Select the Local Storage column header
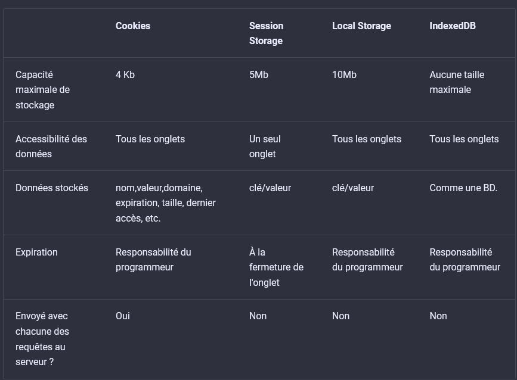The width and height of the screenshot is (517, 380). pos(361,26)
